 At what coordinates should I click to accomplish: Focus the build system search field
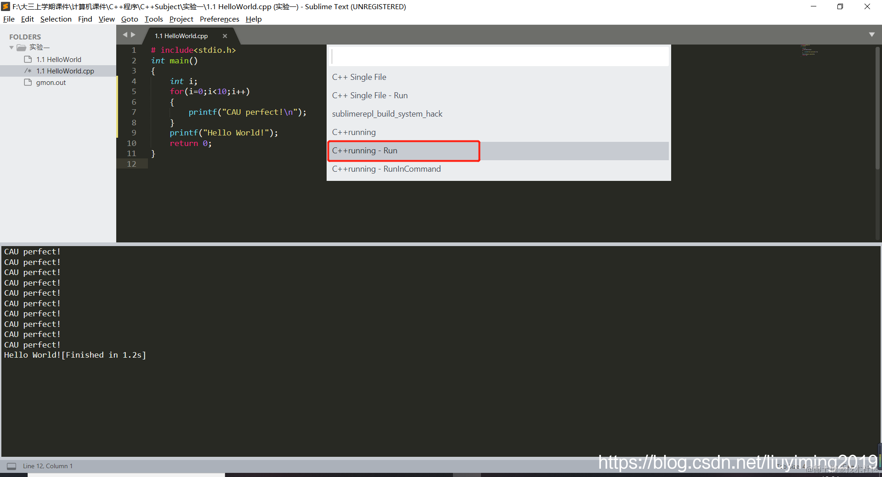point(499,57)
